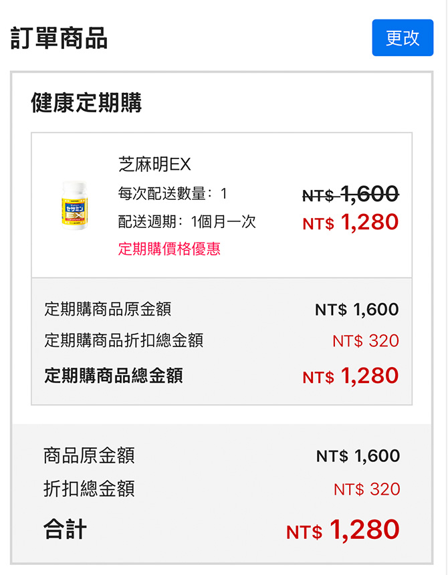
Task: Click the 每次配送數量 quantity line
Action: coord(173,194)
